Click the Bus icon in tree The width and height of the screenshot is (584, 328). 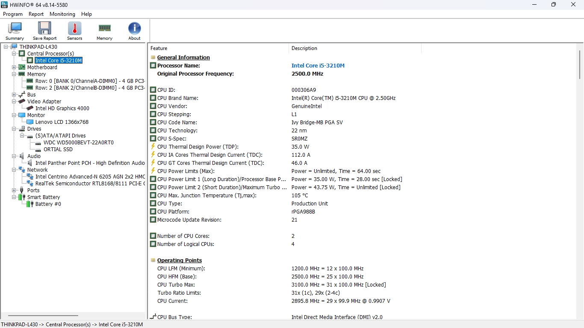(x=22, y=95)
